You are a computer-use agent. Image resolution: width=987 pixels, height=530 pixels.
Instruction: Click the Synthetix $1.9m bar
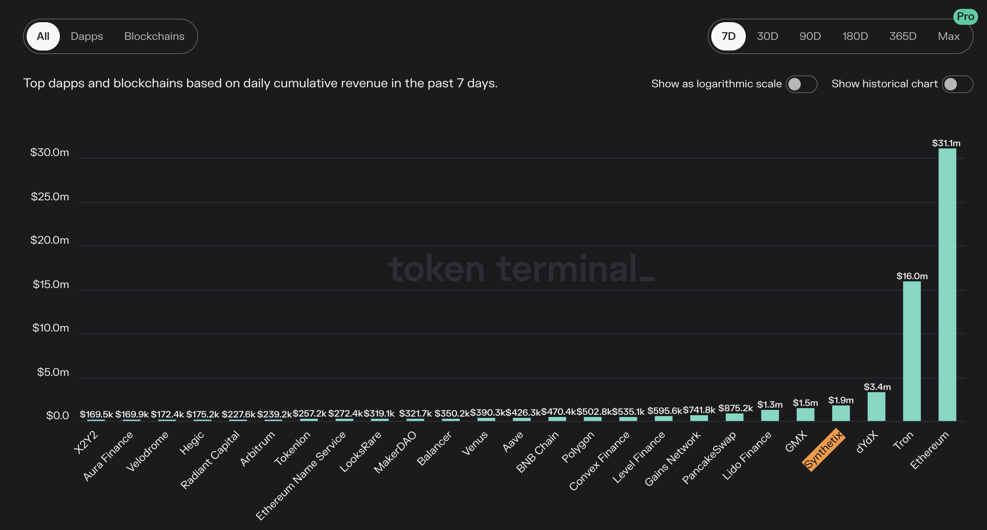841,413
